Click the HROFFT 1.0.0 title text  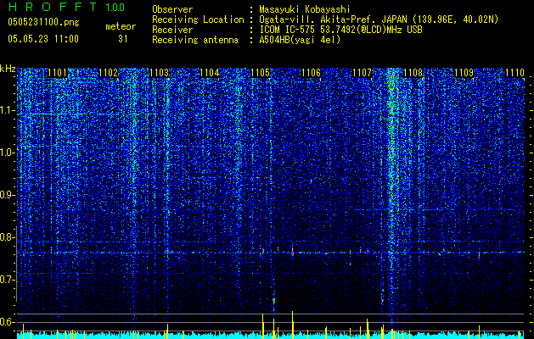[x=66, y=7]
